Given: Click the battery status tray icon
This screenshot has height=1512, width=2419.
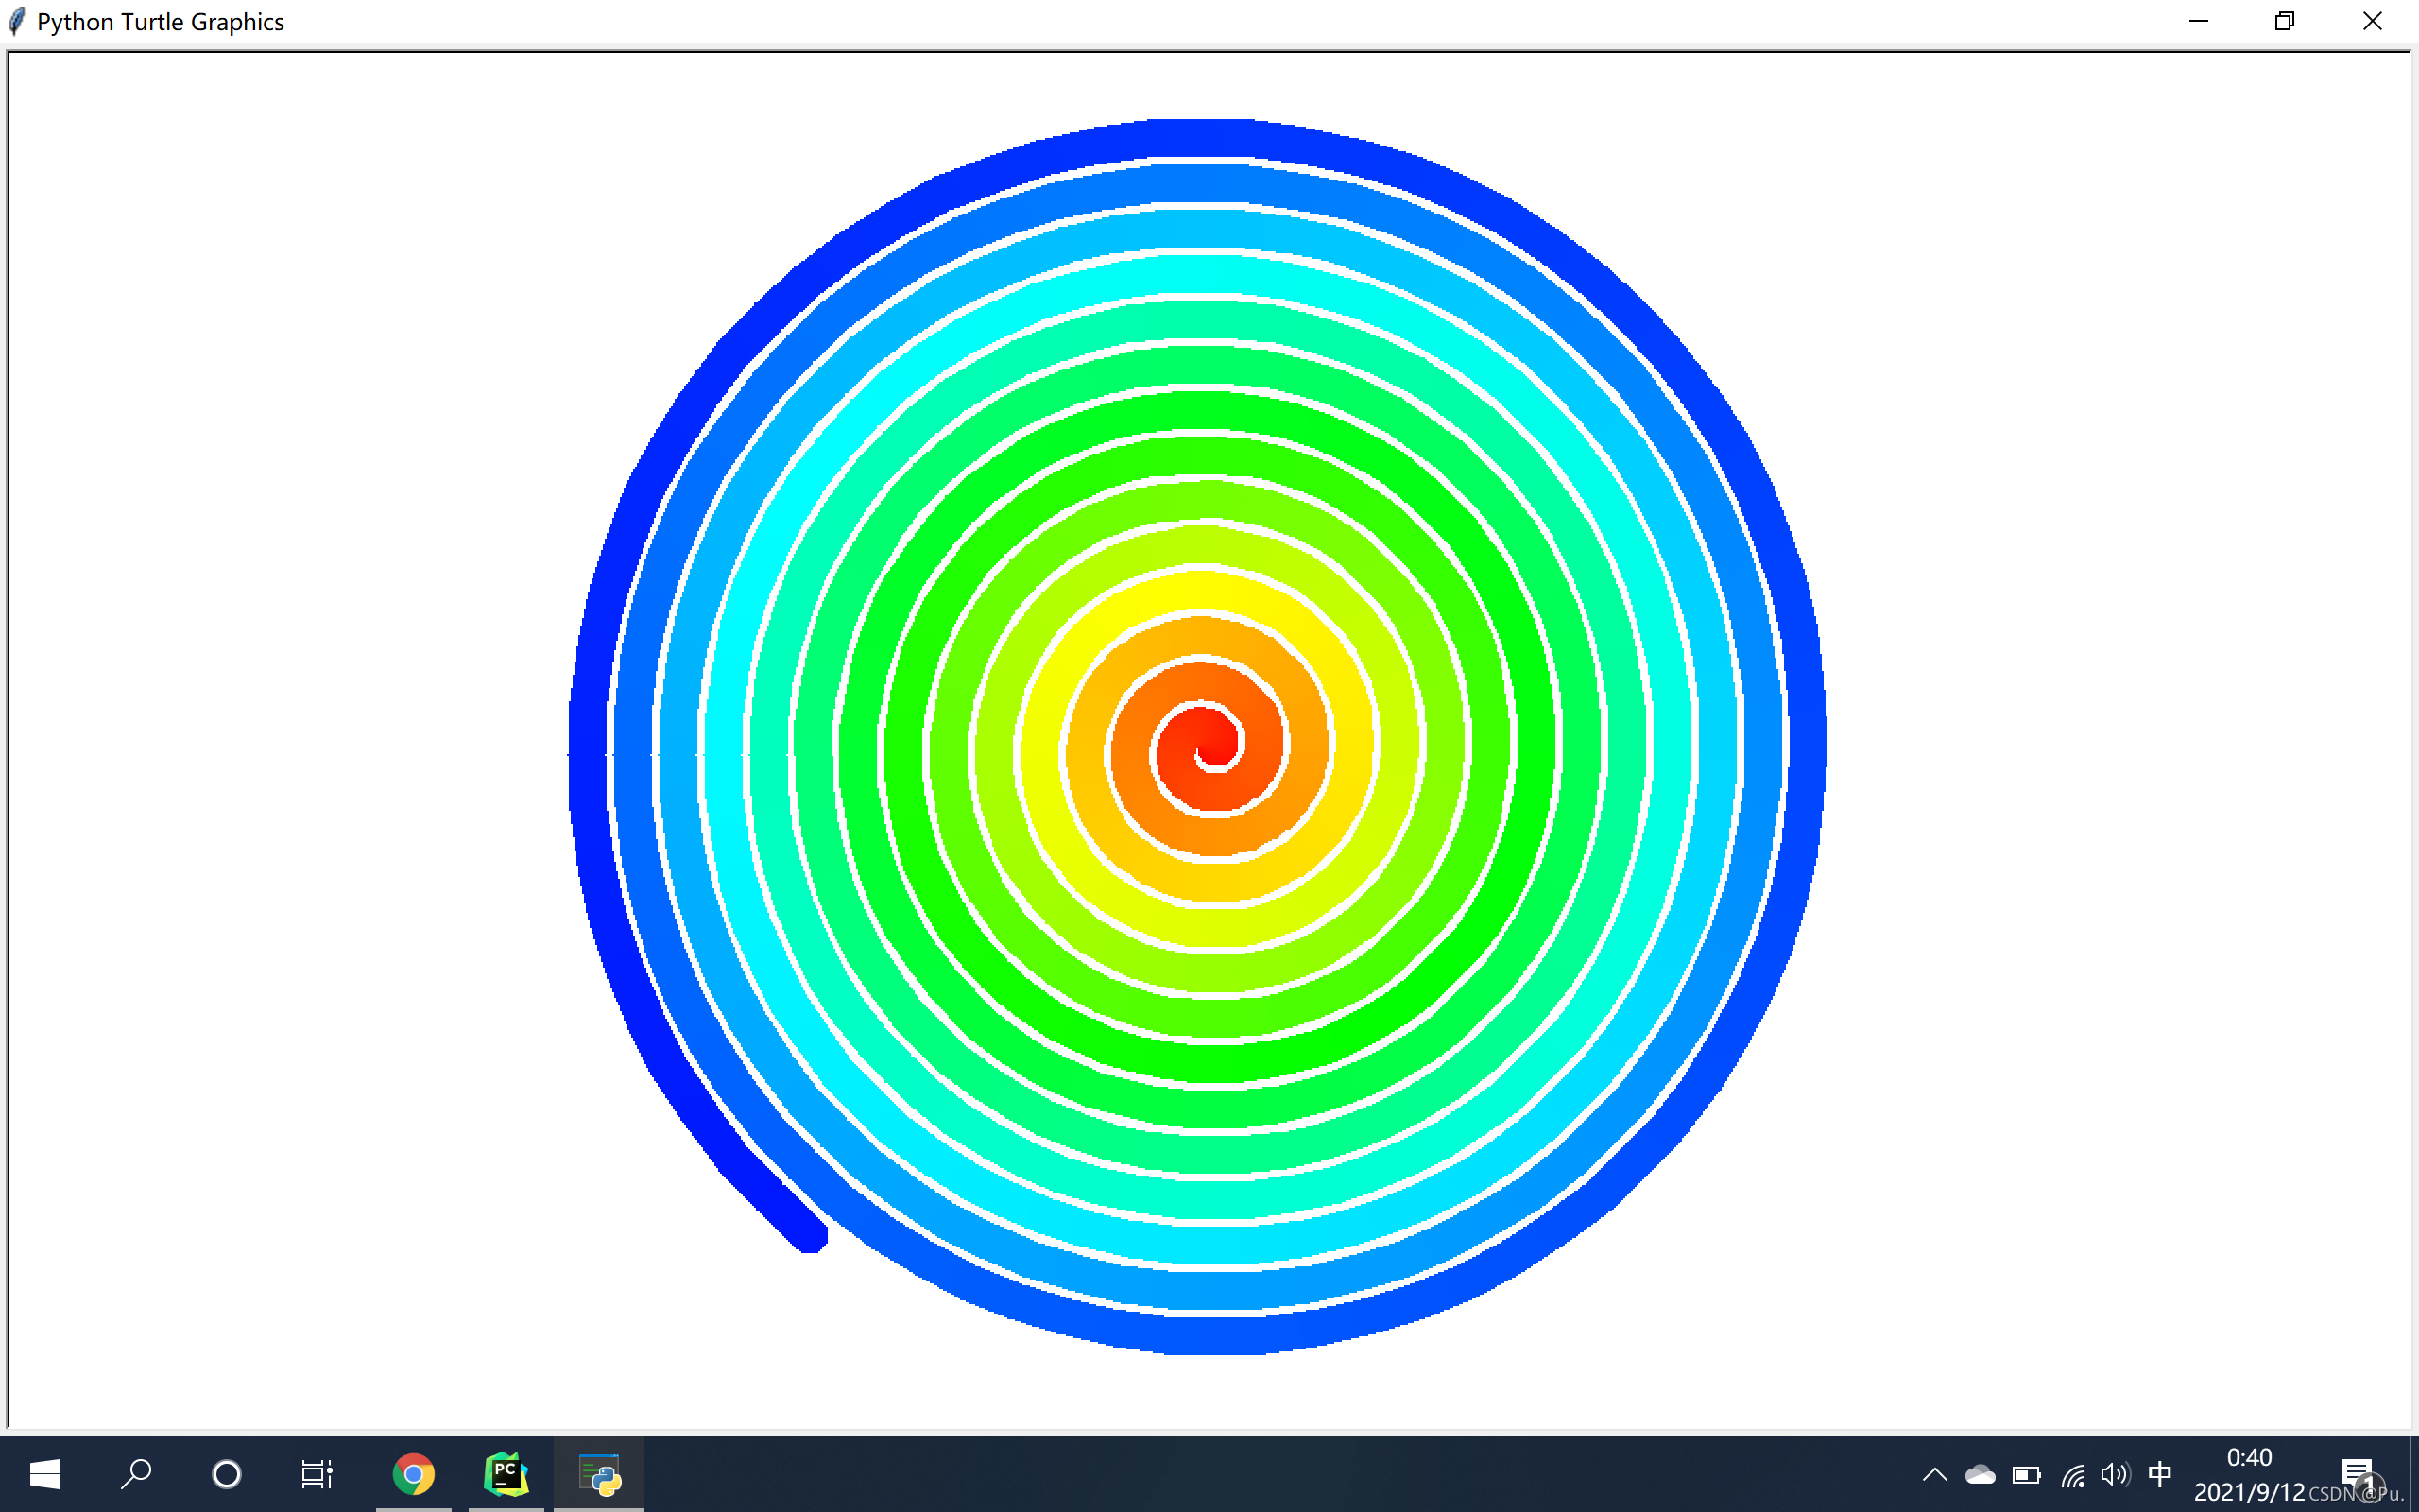Looking at the screenshot, I should coord(2026,1475).
